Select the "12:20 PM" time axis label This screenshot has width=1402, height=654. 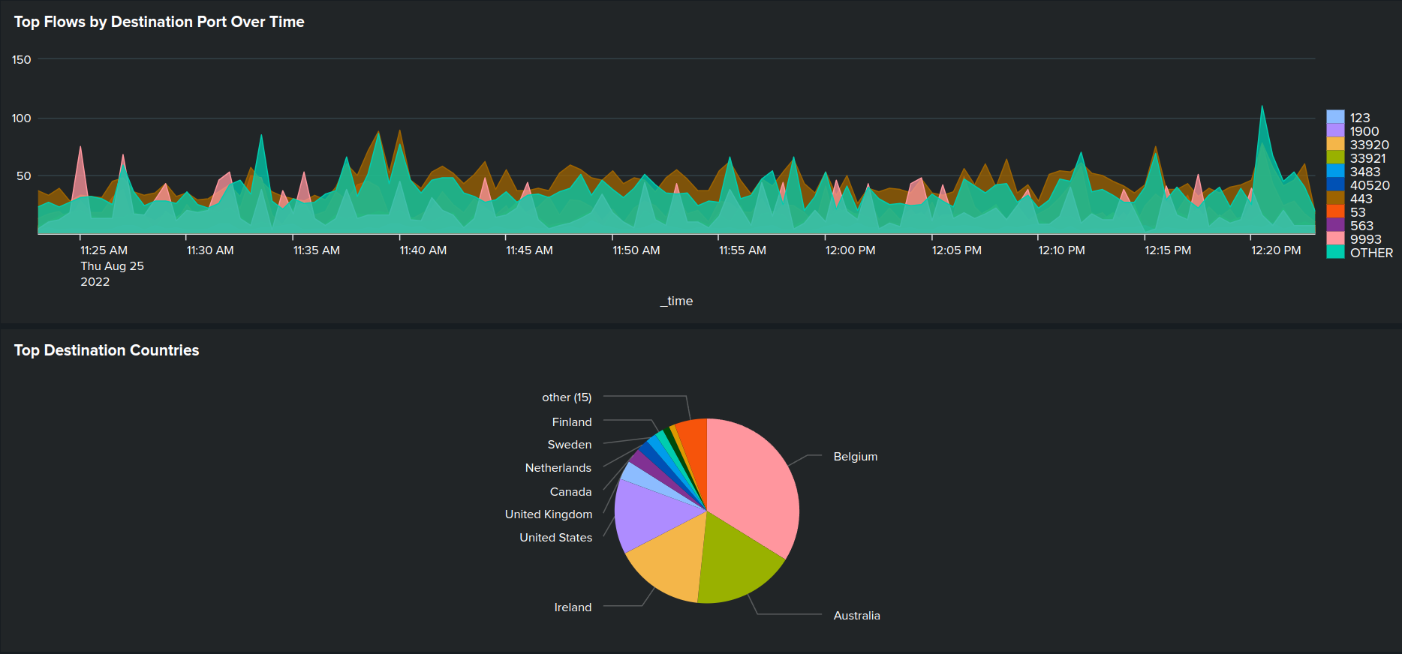(1276, 250)
